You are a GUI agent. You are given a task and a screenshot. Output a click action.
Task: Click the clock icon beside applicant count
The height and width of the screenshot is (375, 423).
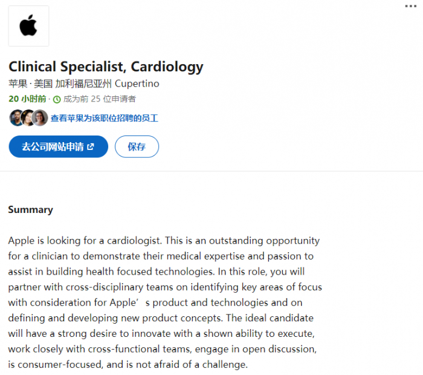pyautogui.click(x=57, y=99)
